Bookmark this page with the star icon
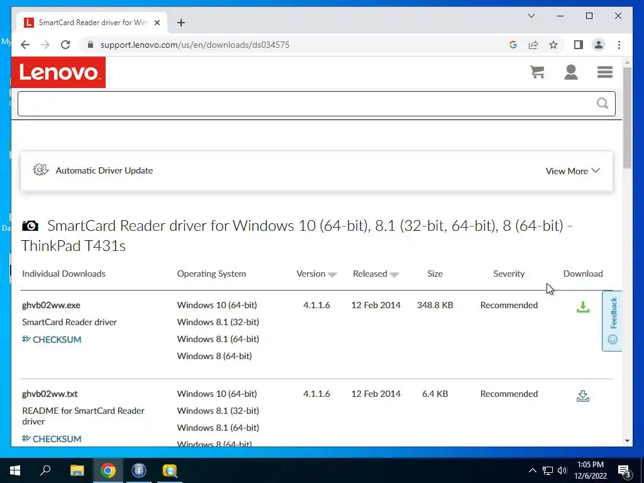Image resolution: width=644 pixels, height=483 pixels. pos(553,45)
